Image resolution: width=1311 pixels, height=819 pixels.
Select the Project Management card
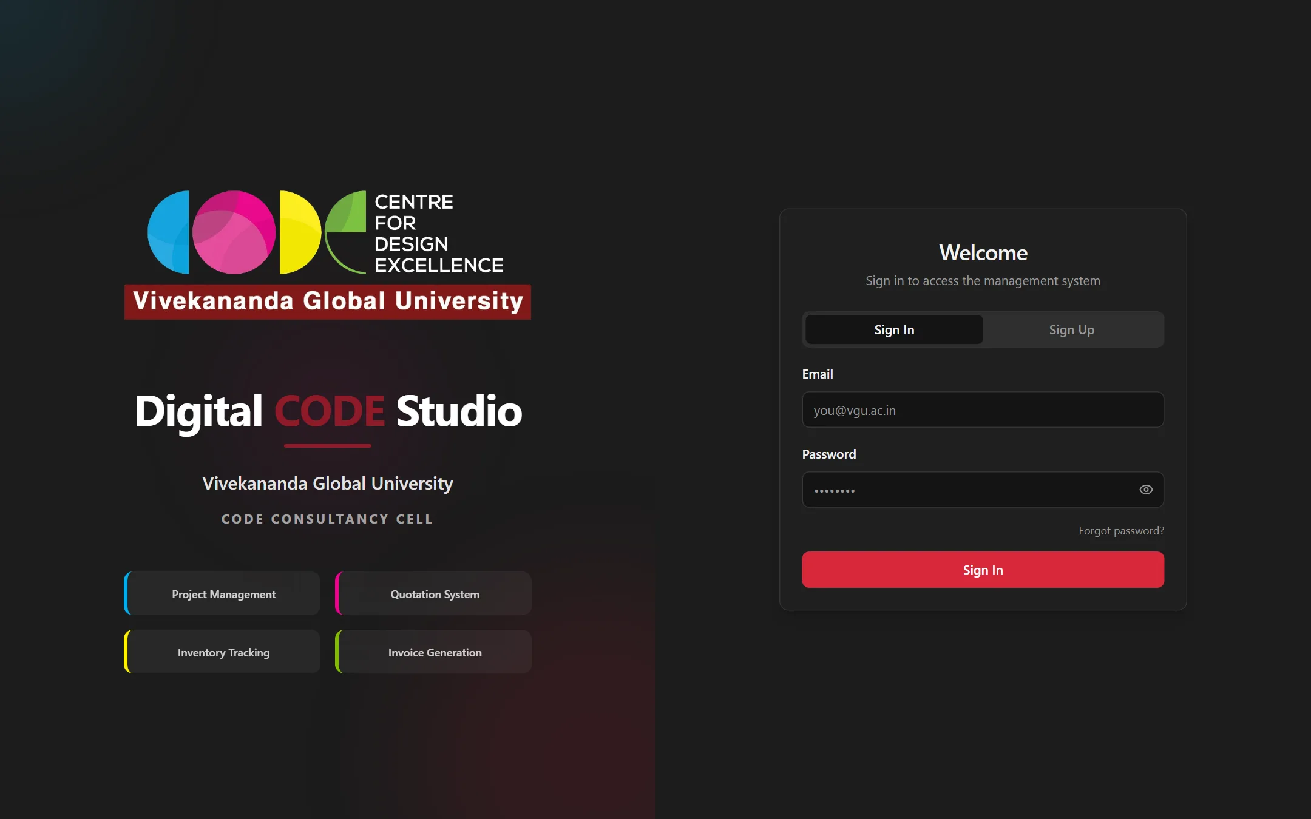point(222,594)
